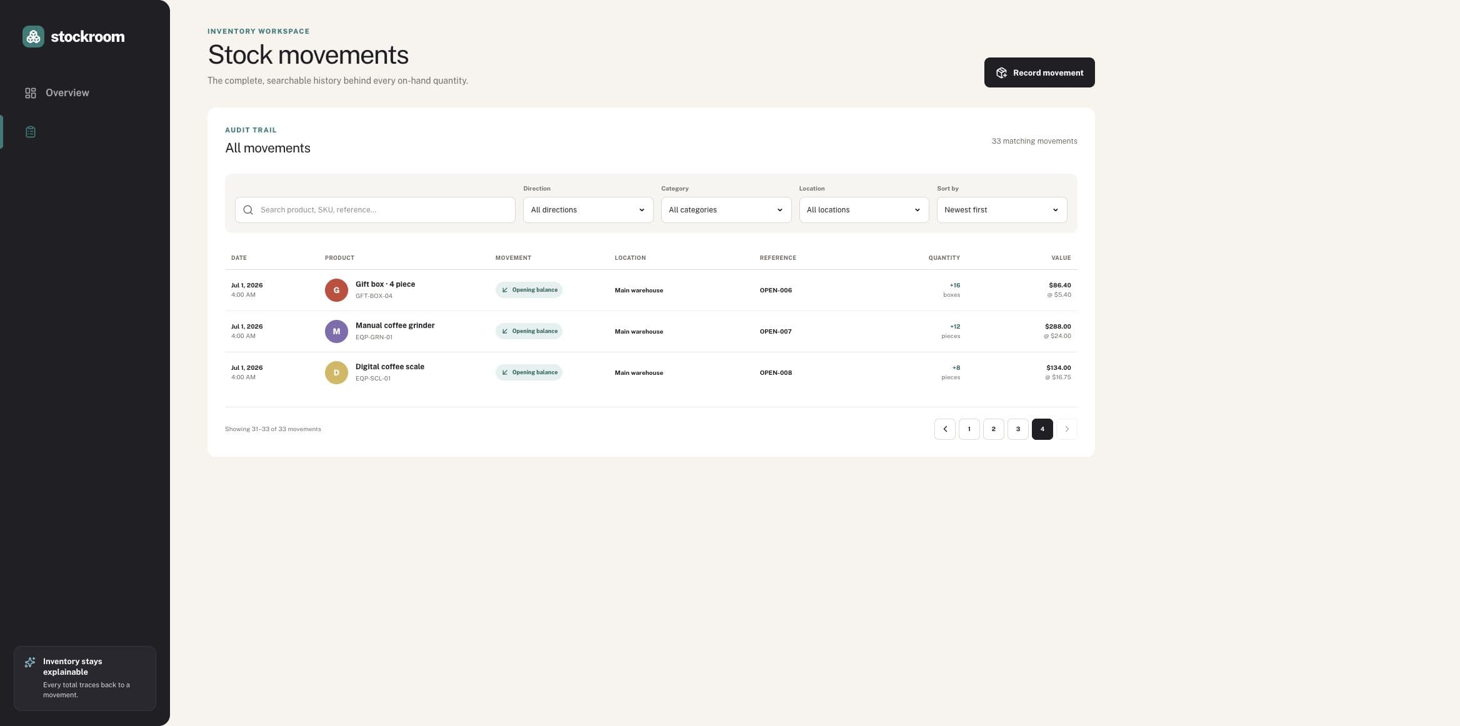The width and height of the screenshot is (1460, 726).
Task: Go to page 3 of movements
Action: point(1017,429)
